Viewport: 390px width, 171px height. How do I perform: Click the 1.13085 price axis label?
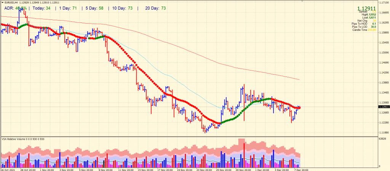point(384,103)
